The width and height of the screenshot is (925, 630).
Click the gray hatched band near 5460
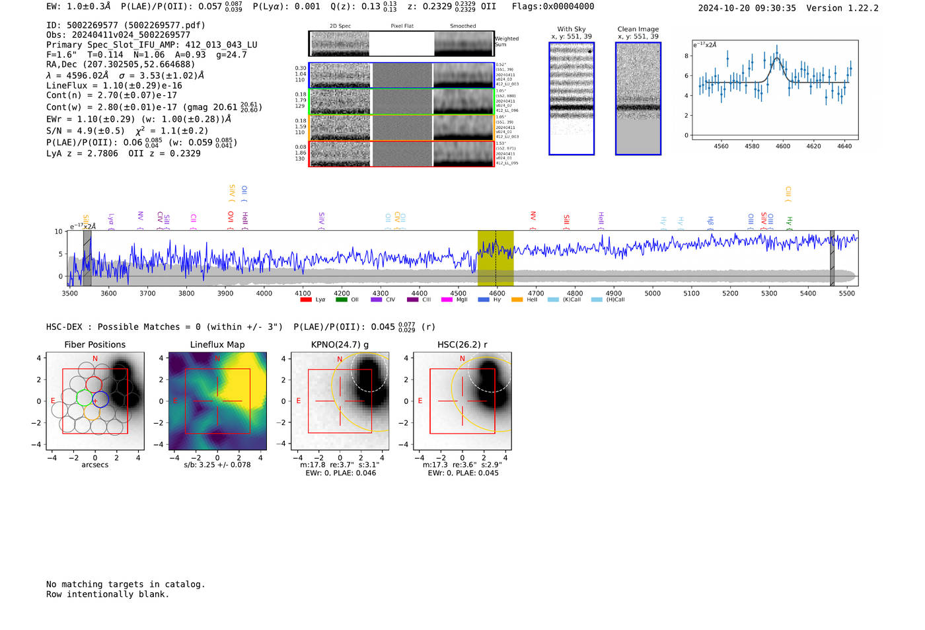coord(832,258)
